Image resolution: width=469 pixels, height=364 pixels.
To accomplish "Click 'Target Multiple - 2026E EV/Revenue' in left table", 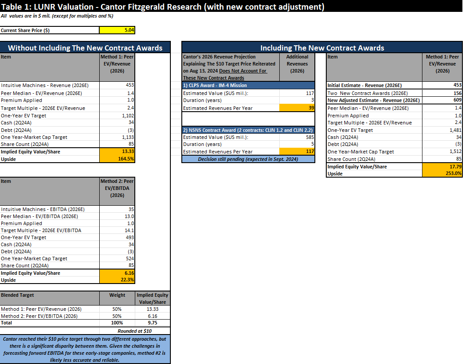I will [x=43, y=108].
